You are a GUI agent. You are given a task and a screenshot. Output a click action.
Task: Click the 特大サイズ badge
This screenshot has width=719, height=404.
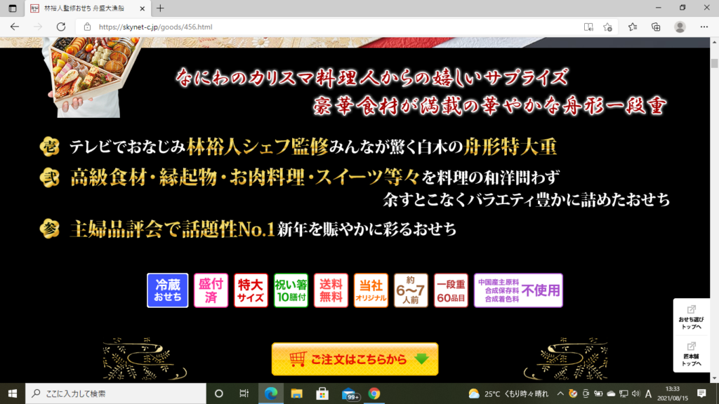(x=251, y=290)
